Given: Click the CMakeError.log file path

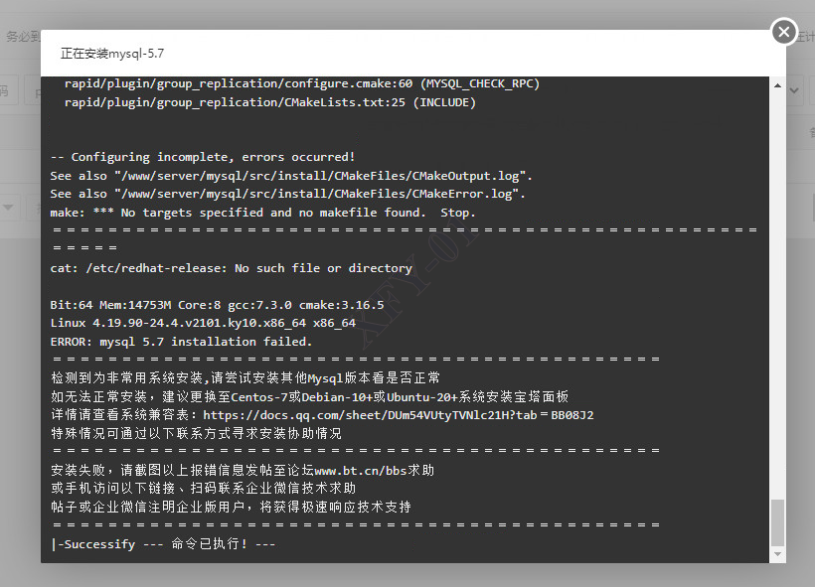Looking at the screenshot, I should click(x=319, y=195).
